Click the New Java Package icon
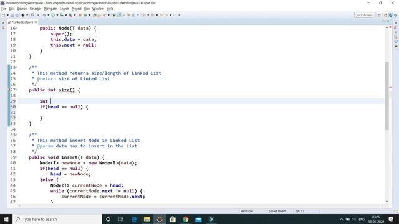The width and height of the screenshot is (399, 224). [x=80, y=15]
